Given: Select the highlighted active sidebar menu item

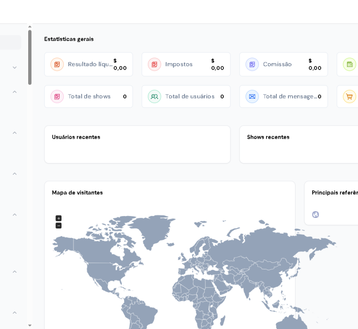Looking at the screenshot, I should coord(10,42).
